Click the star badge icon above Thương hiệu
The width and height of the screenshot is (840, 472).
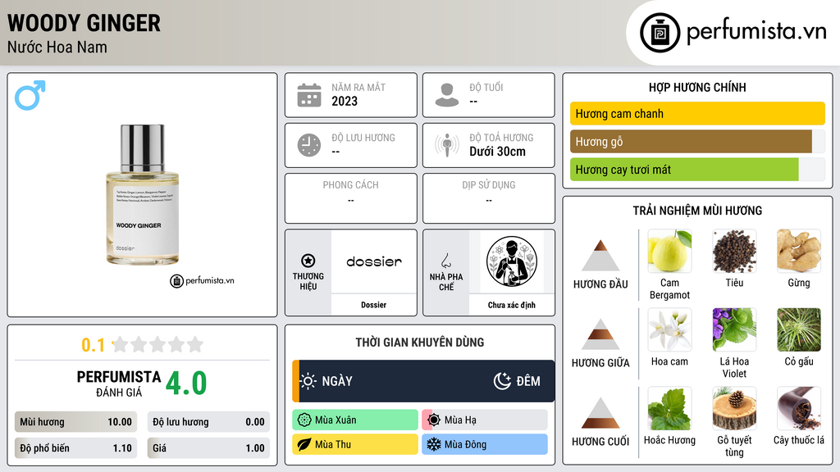[308, 261]
